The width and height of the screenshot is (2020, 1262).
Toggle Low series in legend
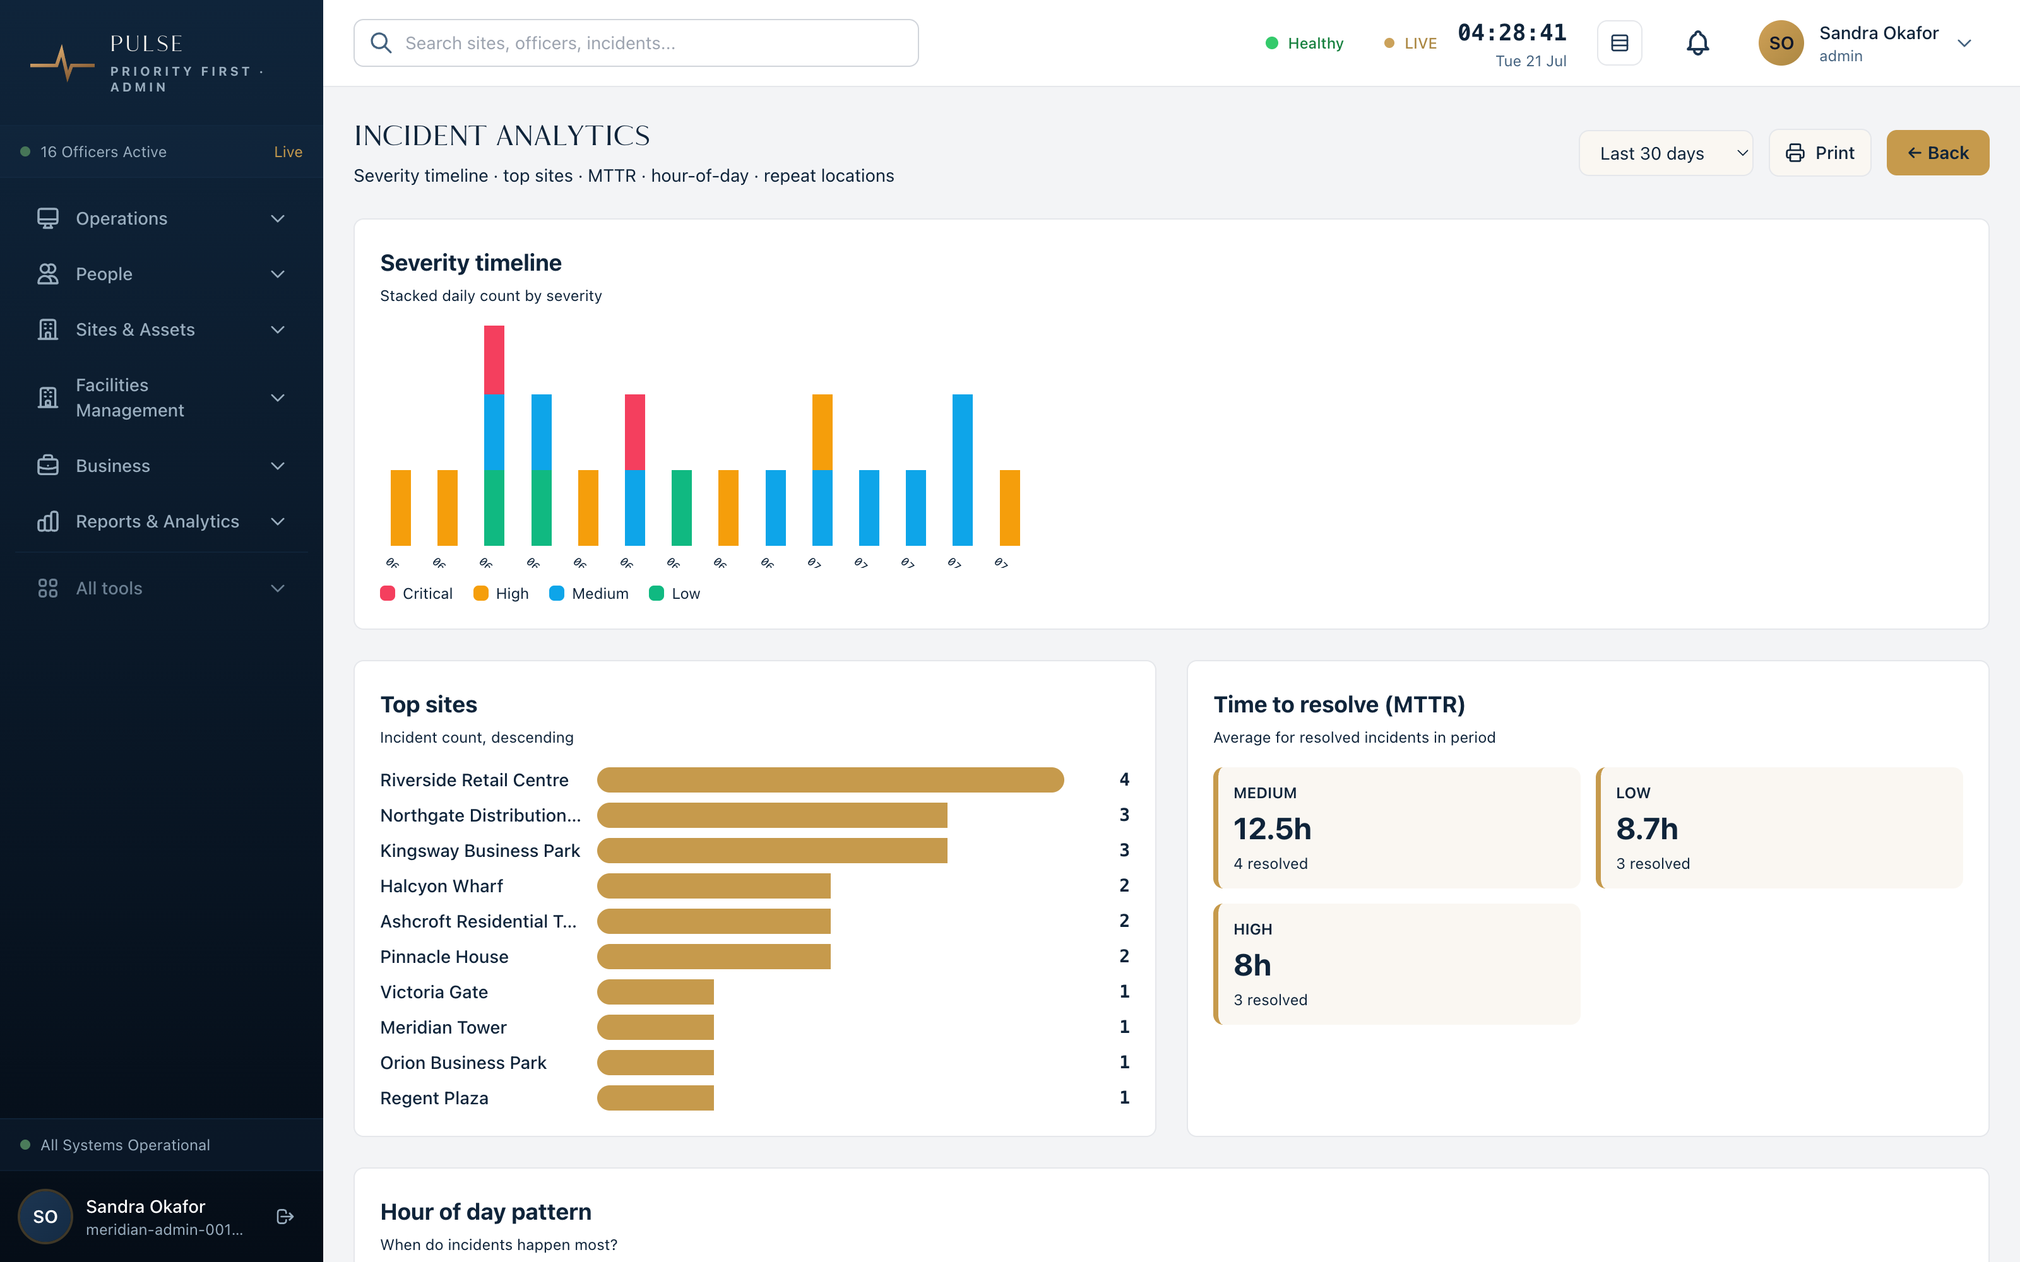[674, 593]
